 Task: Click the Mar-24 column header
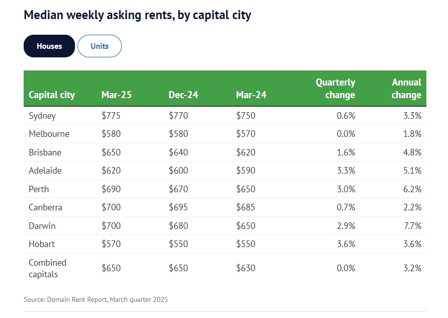coord(251,95)
